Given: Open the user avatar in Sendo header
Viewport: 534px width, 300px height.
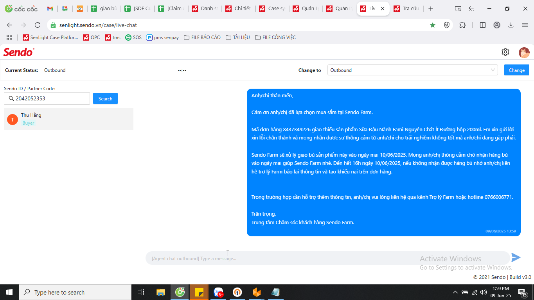Looking at the screenshot, I should point(524,52).
